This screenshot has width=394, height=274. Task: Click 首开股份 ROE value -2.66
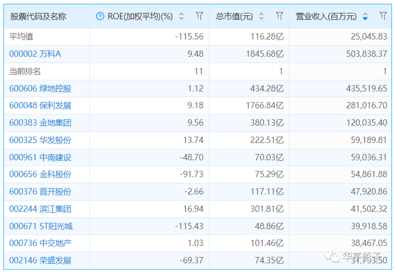(x=194, y=191)
